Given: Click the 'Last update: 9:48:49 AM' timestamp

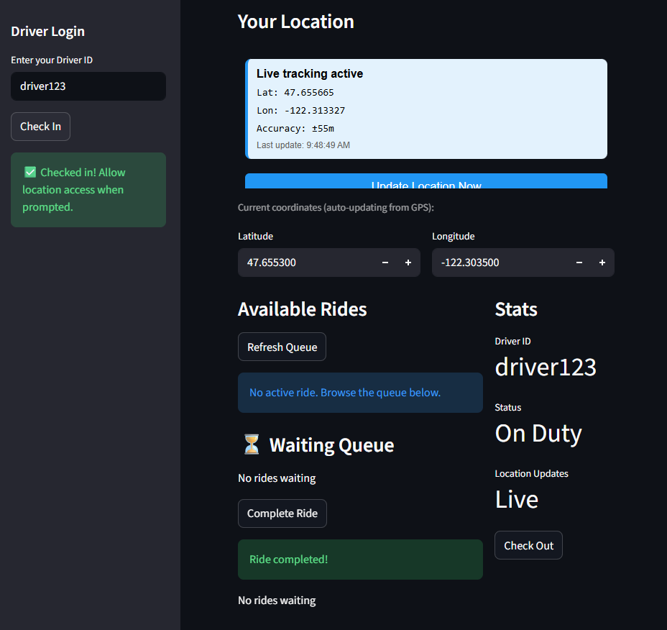Looking at the screenshot, I should 303,145.
